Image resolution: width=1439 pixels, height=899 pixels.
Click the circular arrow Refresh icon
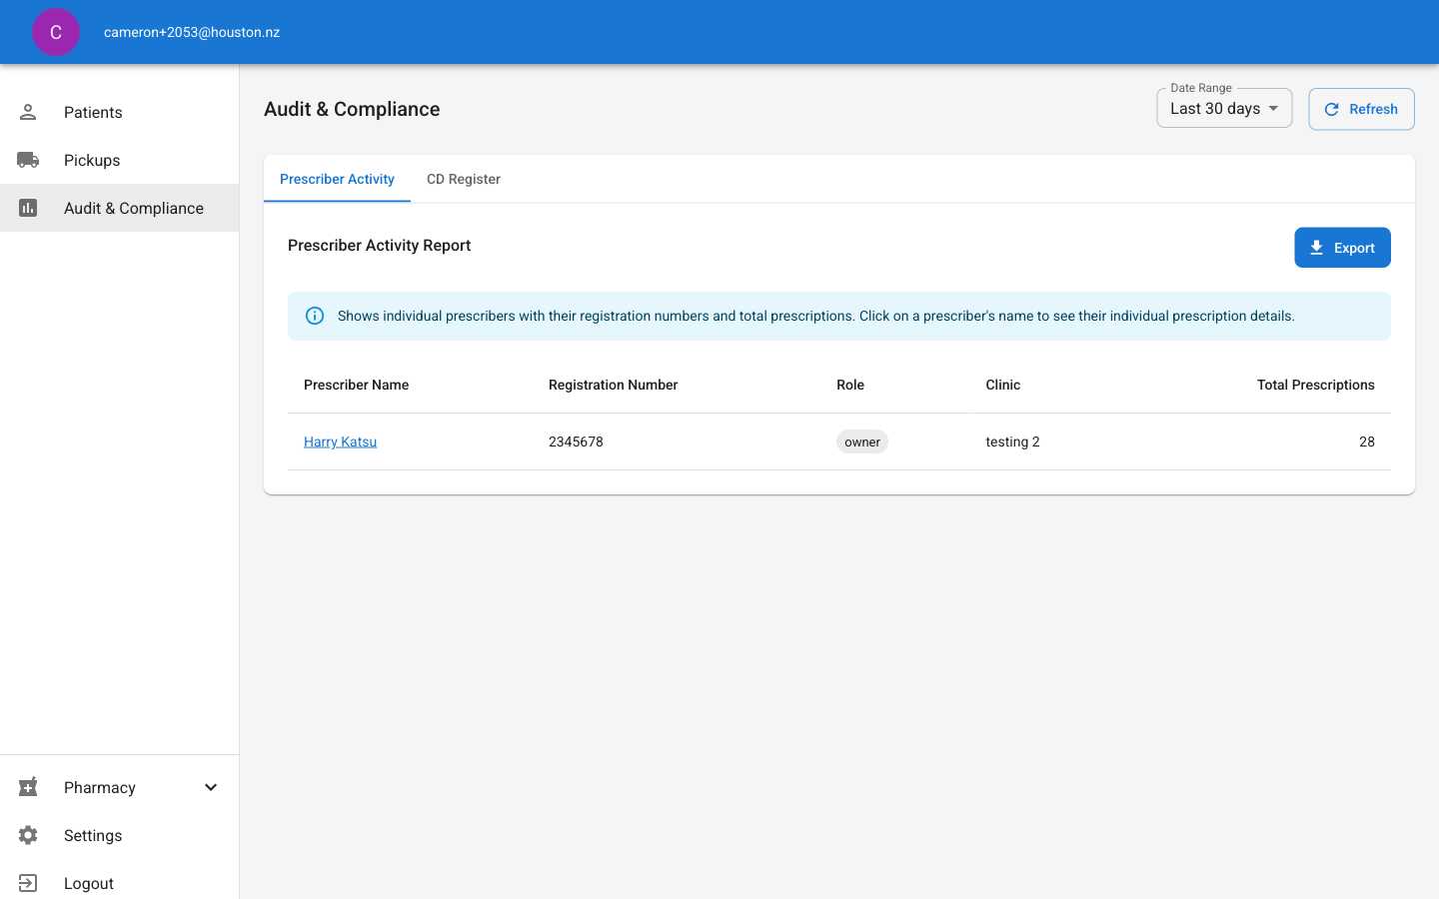[x=1331, y=109]
